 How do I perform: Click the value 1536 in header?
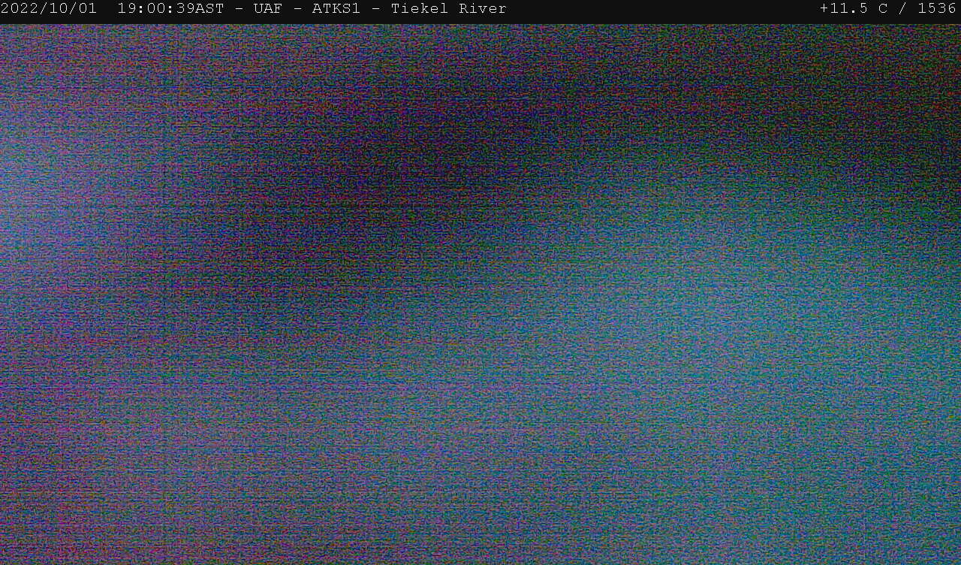[x=937, y=9]
